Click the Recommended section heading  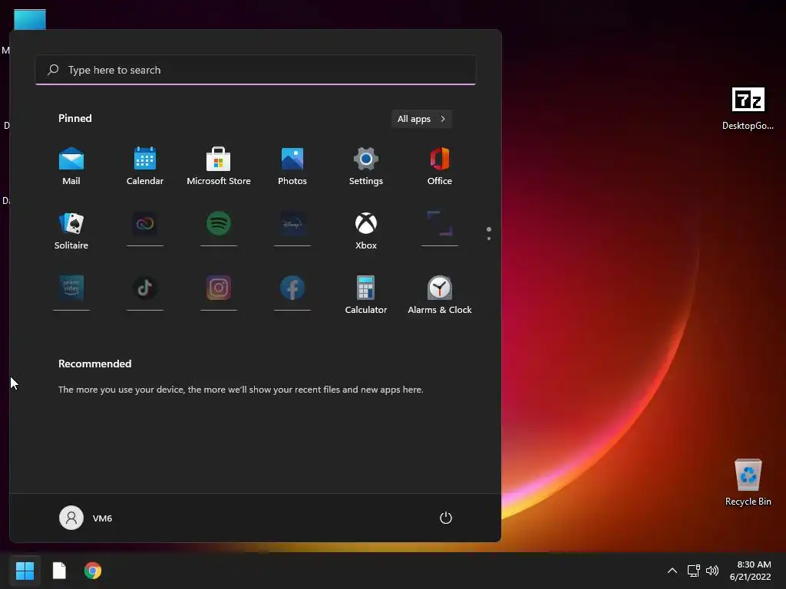94,364
